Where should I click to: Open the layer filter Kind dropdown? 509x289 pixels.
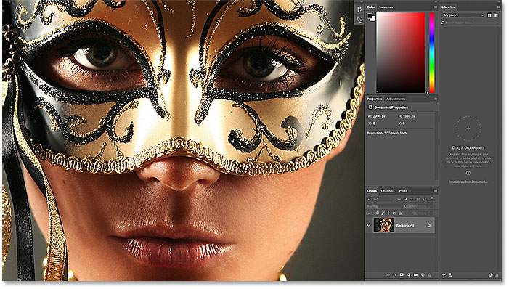pos(380,199)
